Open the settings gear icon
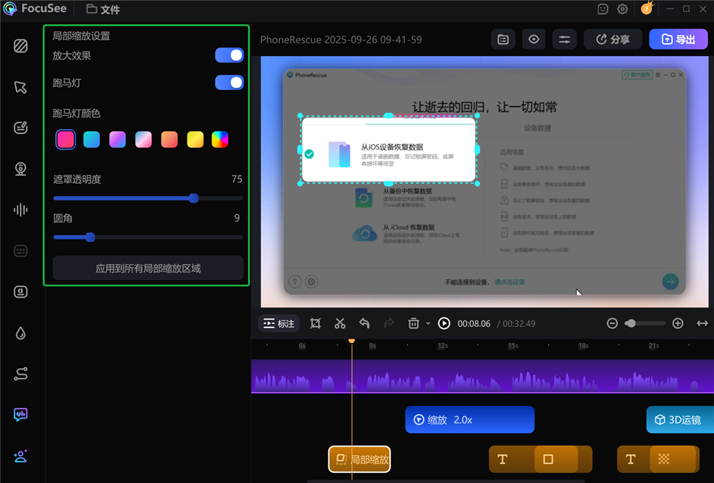 coord(622,9)
